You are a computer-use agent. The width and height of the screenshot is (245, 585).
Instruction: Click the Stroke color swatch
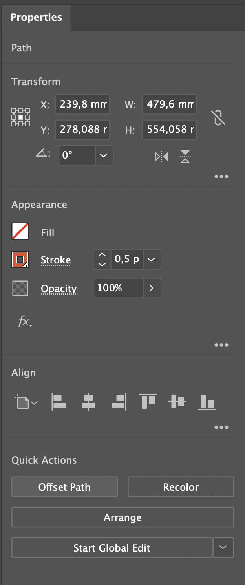20,260
